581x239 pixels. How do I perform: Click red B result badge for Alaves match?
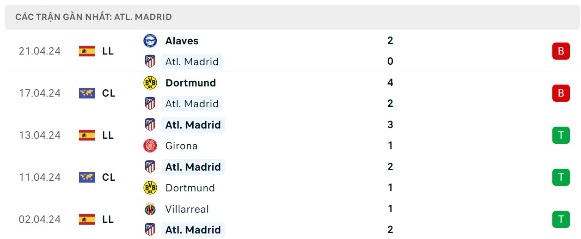pyautogui.click(x=561, y=51)
